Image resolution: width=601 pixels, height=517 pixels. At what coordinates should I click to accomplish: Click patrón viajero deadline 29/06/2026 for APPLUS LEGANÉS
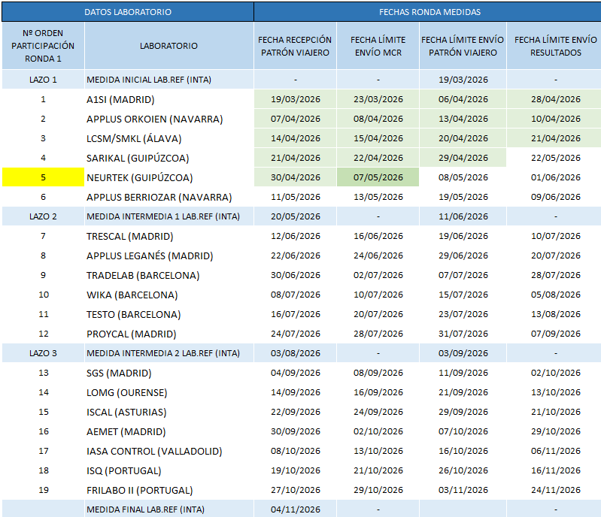pyautogui.click(x=463, y=255)
